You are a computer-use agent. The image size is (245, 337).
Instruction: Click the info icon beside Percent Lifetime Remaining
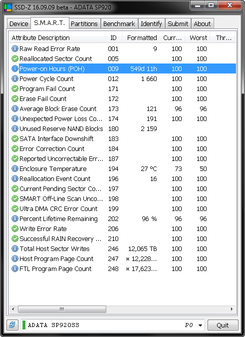pyautogui.click(x=15, y=218)
